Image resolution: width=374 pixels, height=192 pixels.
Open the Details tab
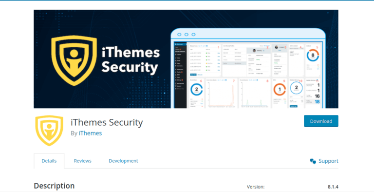[49, 161]
